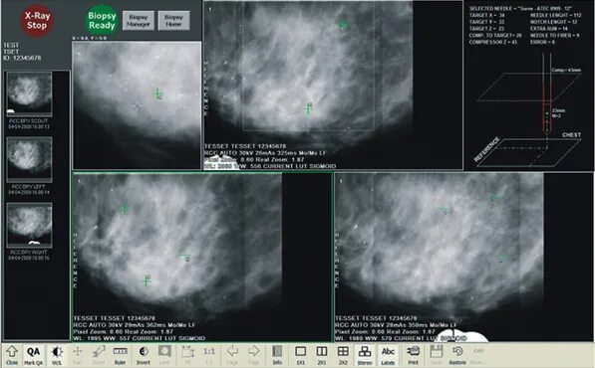
Task: Go to next page arrow
Action: click(x=253, y=355)
